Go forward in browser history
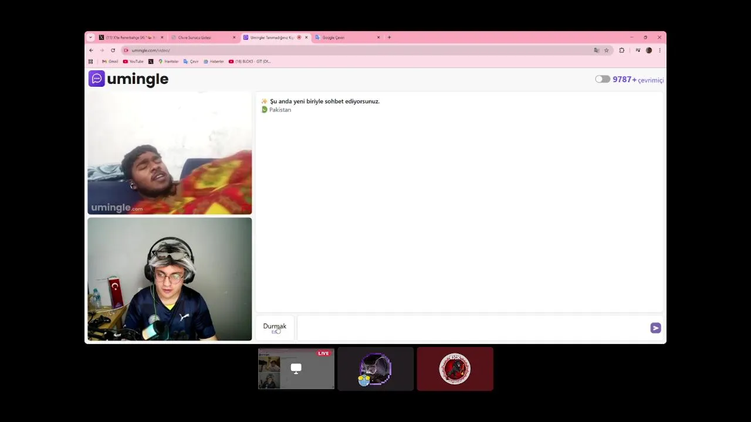Image resolution: width=751 pixels, height=422 pixels. point(102,50)
